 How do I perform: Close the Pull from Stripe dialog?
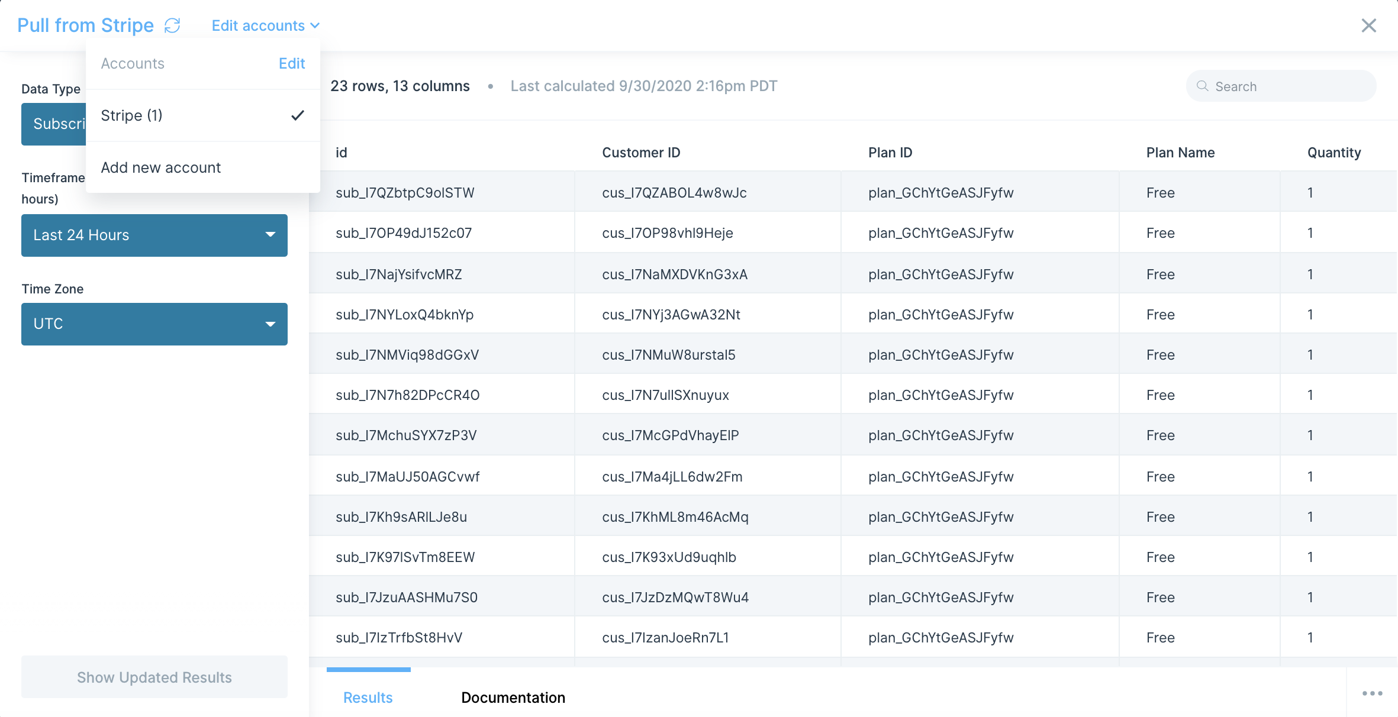tap(1368, 25)
